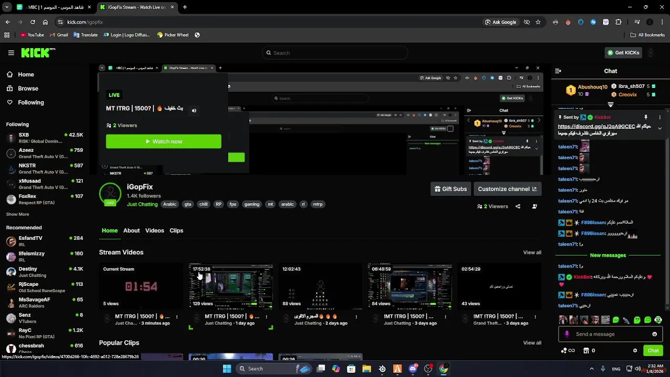This screenshot has height=377, width=670.
Task: Show hidden system tray icons
Action: click(591, 369)
